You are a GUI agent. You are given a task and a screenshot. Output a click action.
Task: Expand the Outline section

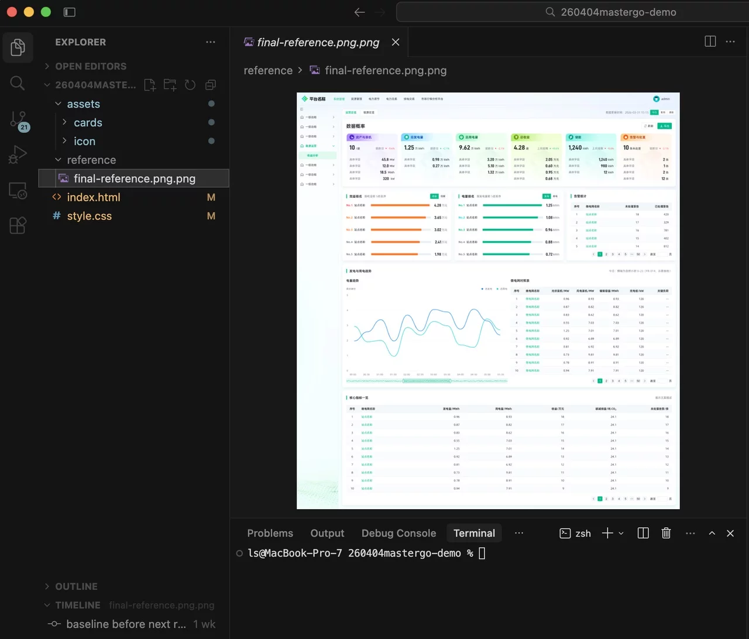pyautogui.click(x=76, y=586)
